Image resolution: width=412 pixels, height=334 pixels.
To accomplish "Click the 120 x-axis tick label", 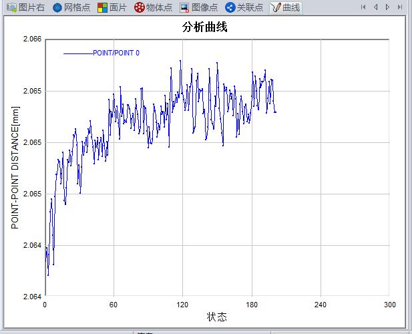I will [x=182, y=305].
